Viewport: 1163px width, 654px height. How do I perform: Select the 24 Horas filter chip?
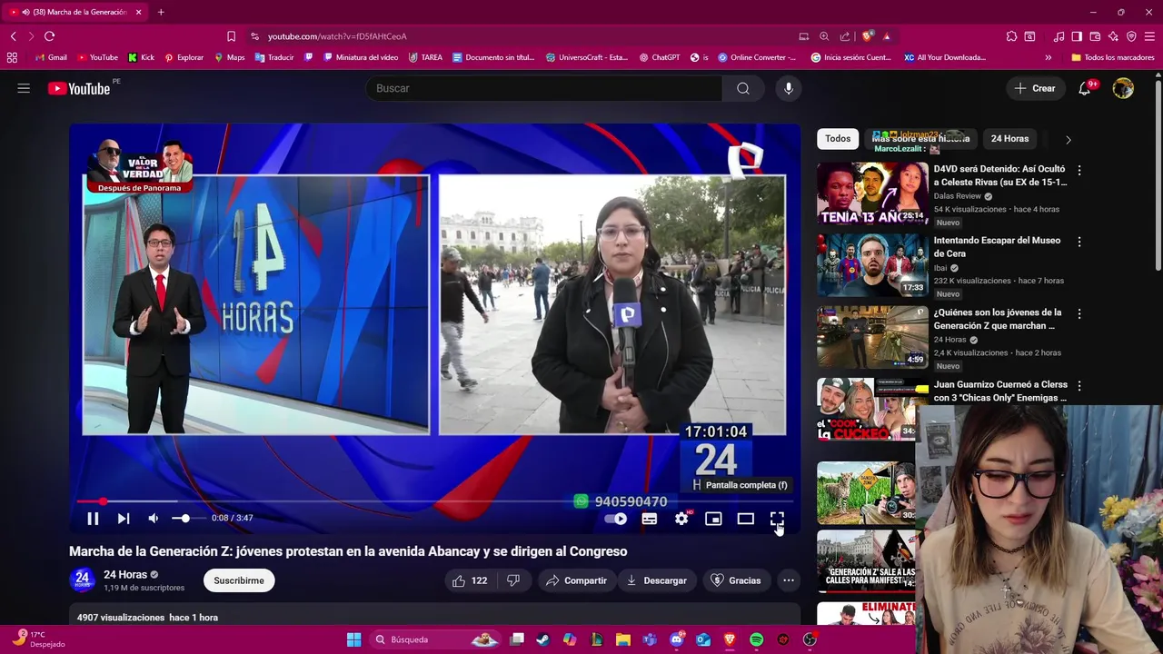click(1009, 139)
